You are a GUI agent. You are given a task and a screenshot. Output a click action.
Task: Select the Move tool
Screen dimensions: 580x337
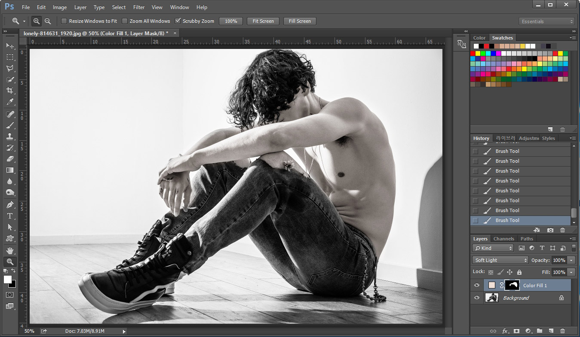9,46
